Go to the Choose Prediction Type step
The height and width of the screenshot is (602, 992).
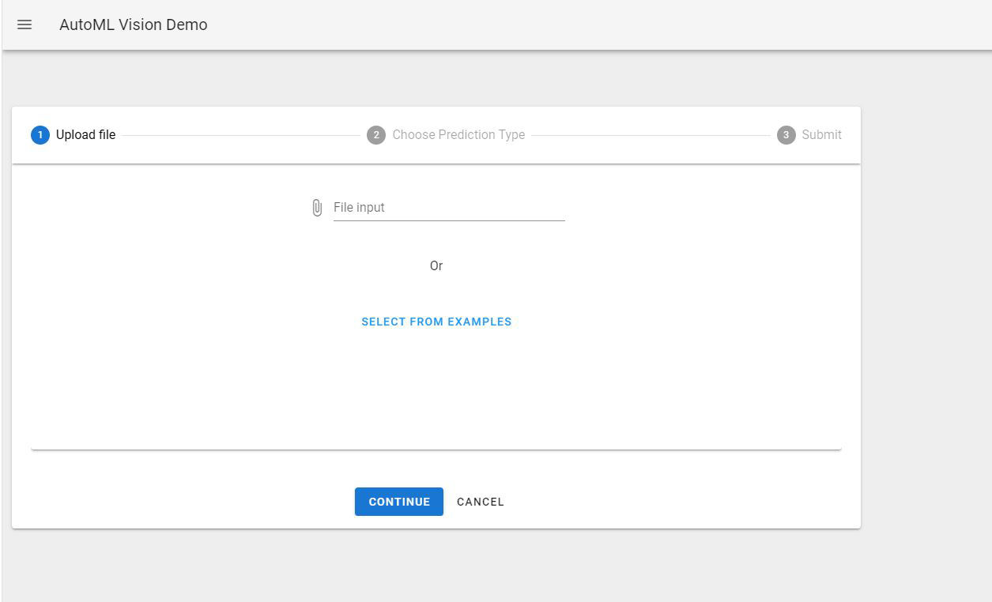click(x=458, y=135)
